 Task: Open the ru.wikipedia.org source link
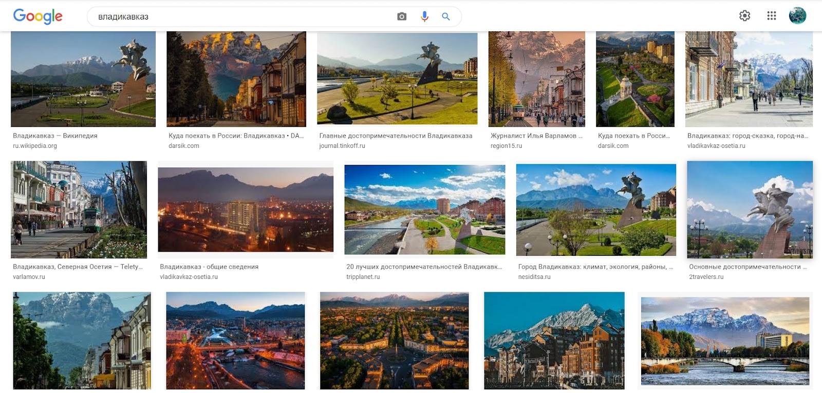pos(35,146)
